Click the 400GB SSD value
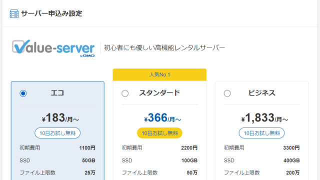Viewport: 320px width, 180px height. [x=291, y=160]
